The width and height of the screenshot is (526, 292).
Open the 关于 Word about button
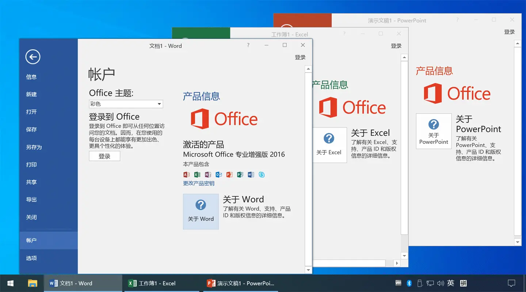[201, 211]
